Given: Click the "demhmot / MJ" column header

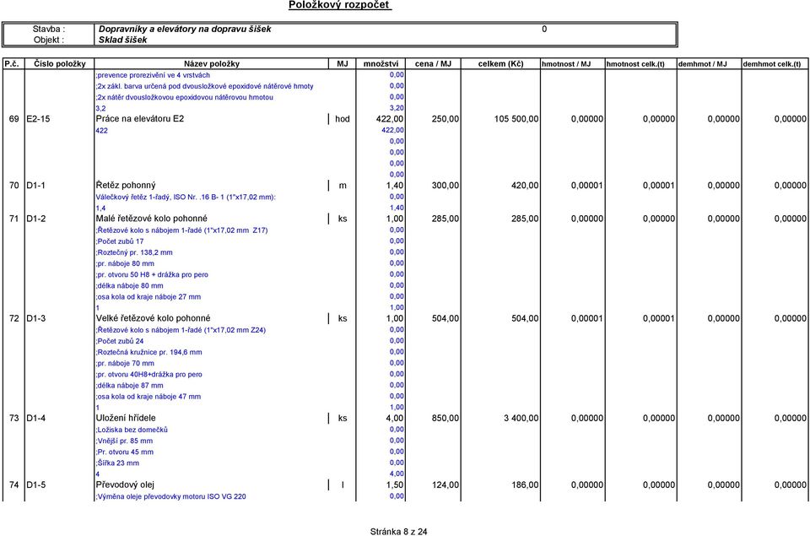Looking at the screenshot, I should click(x=703, y=64).
